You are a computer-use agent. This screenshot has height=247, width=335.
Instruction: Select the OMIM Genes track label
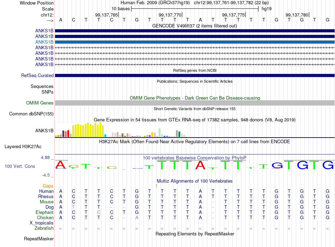pyautogui.click(x=40, y=103)
